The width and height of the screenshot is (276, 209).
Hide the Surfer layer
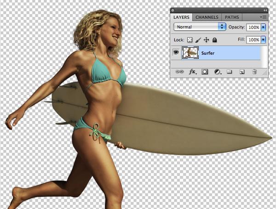[176, 52]
